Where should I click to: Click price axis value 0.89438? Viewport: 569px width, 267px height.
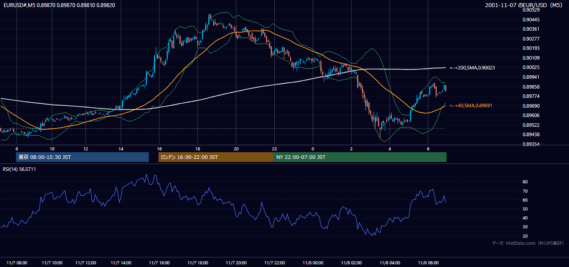pyautogui.click(x=531, y=134)
